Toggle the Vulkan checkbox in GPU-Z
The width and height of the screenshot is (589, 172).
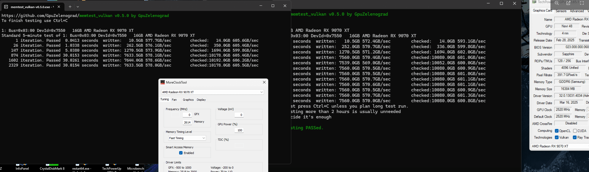pos(557,138)
